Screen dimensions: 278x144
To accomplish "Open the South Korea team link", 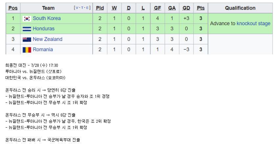I will pos(47,18).
